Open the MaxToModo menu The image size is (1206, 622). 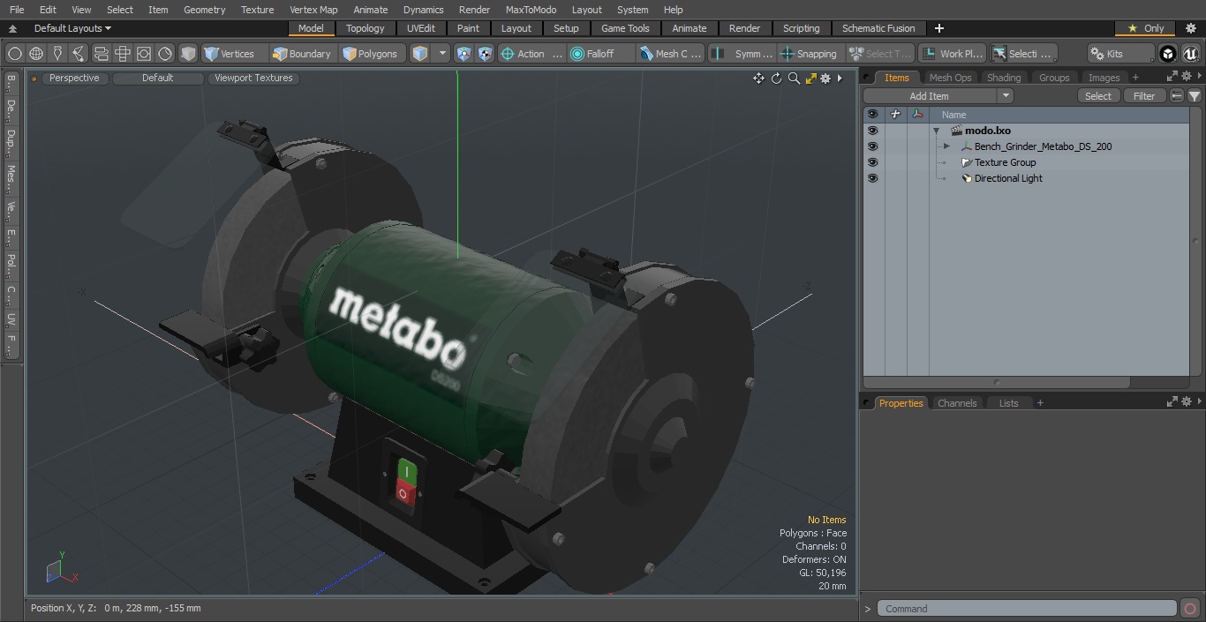pos(531,10)
